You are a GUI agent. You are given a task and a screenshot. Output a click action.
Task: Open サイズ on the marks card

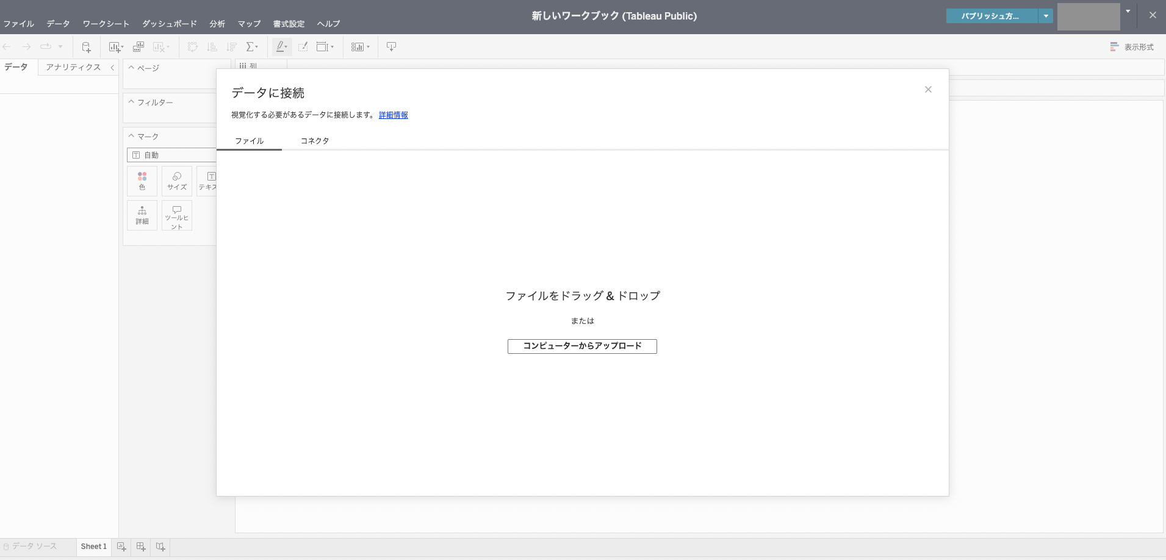[x=176, y=181]
